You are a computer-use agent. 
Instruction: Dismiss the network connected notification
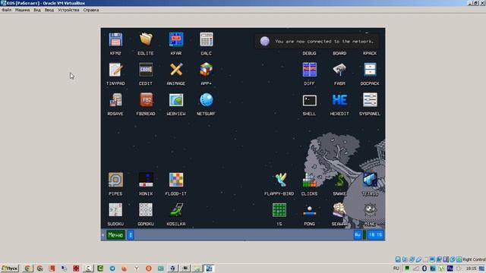pos(317,41)
